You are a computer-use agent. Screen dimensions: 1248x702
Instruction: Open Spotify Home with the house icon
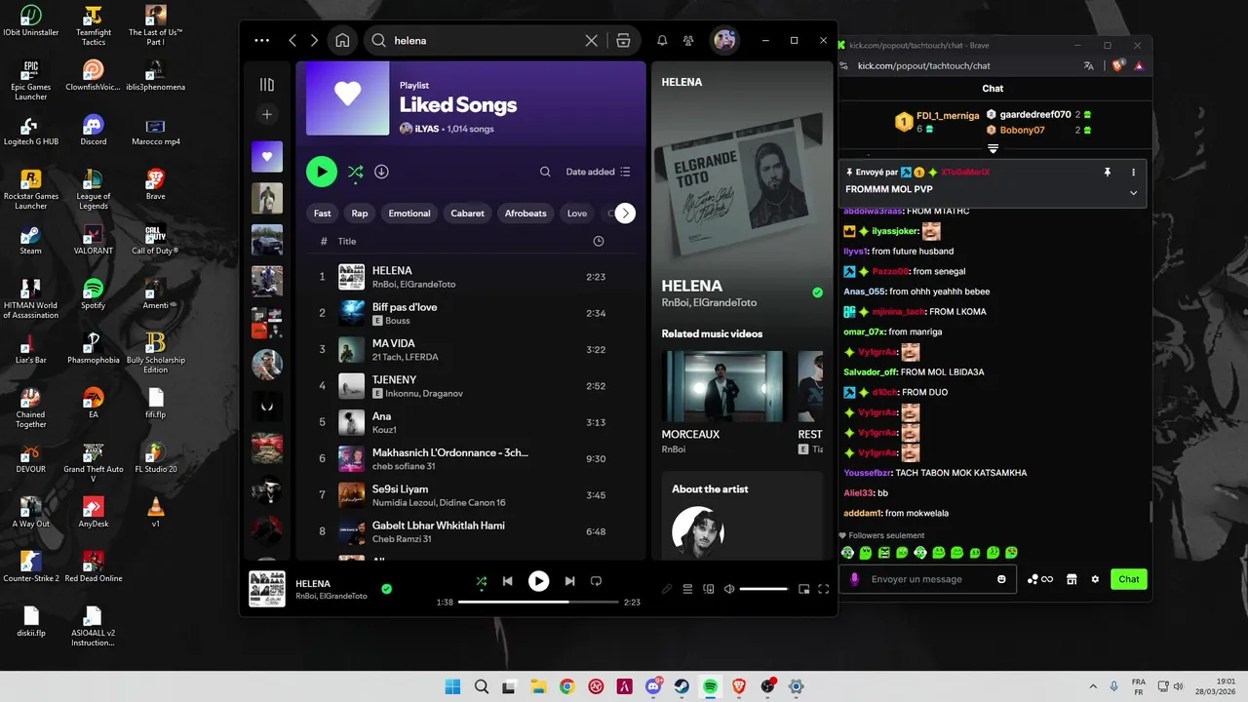[342, 40]
